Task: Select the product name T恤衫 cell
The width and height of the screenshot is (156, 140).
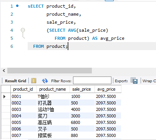Action: [x=53, y=96]
